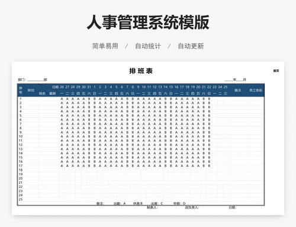Select the 员工签名 column header
The height and width of the screenshot is (227, 296).
pos(256,90)
